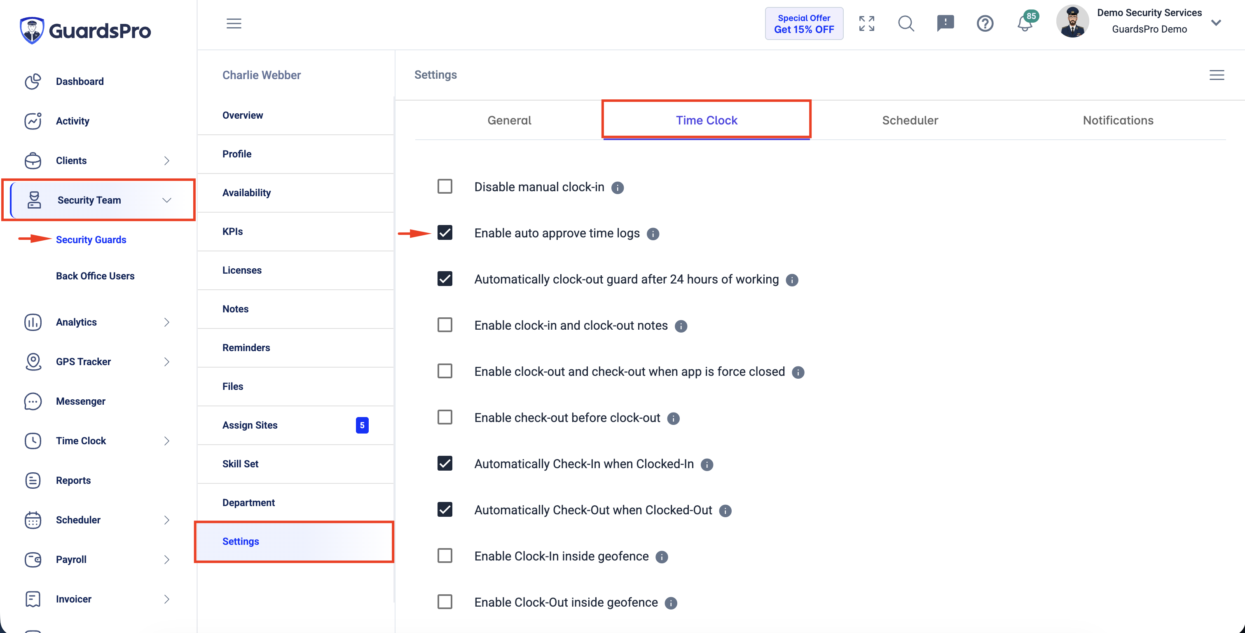
Task: Click the Clients briefcase icon
Action: [x=33, y=161]
